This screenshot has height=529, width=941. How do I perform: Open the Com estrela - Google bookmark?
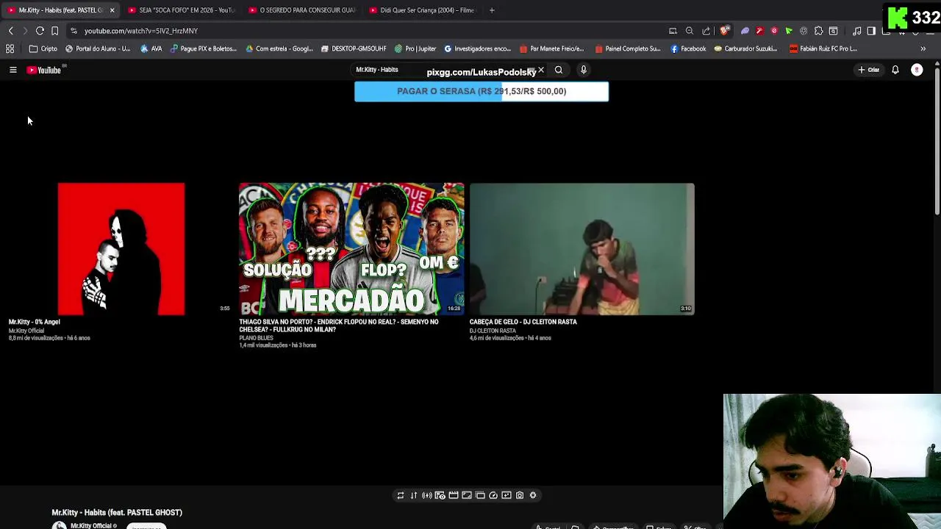[279, 48]
